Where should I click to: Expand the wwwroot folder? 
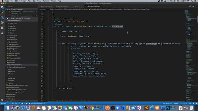(11, 81)
